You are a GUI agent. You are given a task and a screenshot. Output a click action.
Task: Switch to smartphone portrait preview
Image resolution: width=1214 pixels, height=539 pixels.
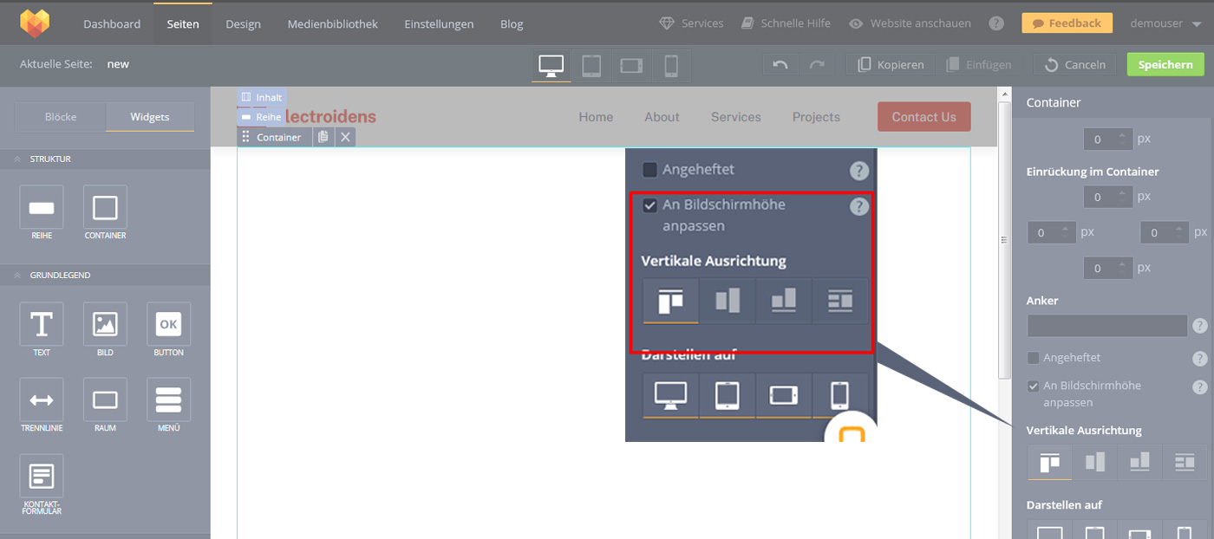pyautogui.click(x=670, y=65)
